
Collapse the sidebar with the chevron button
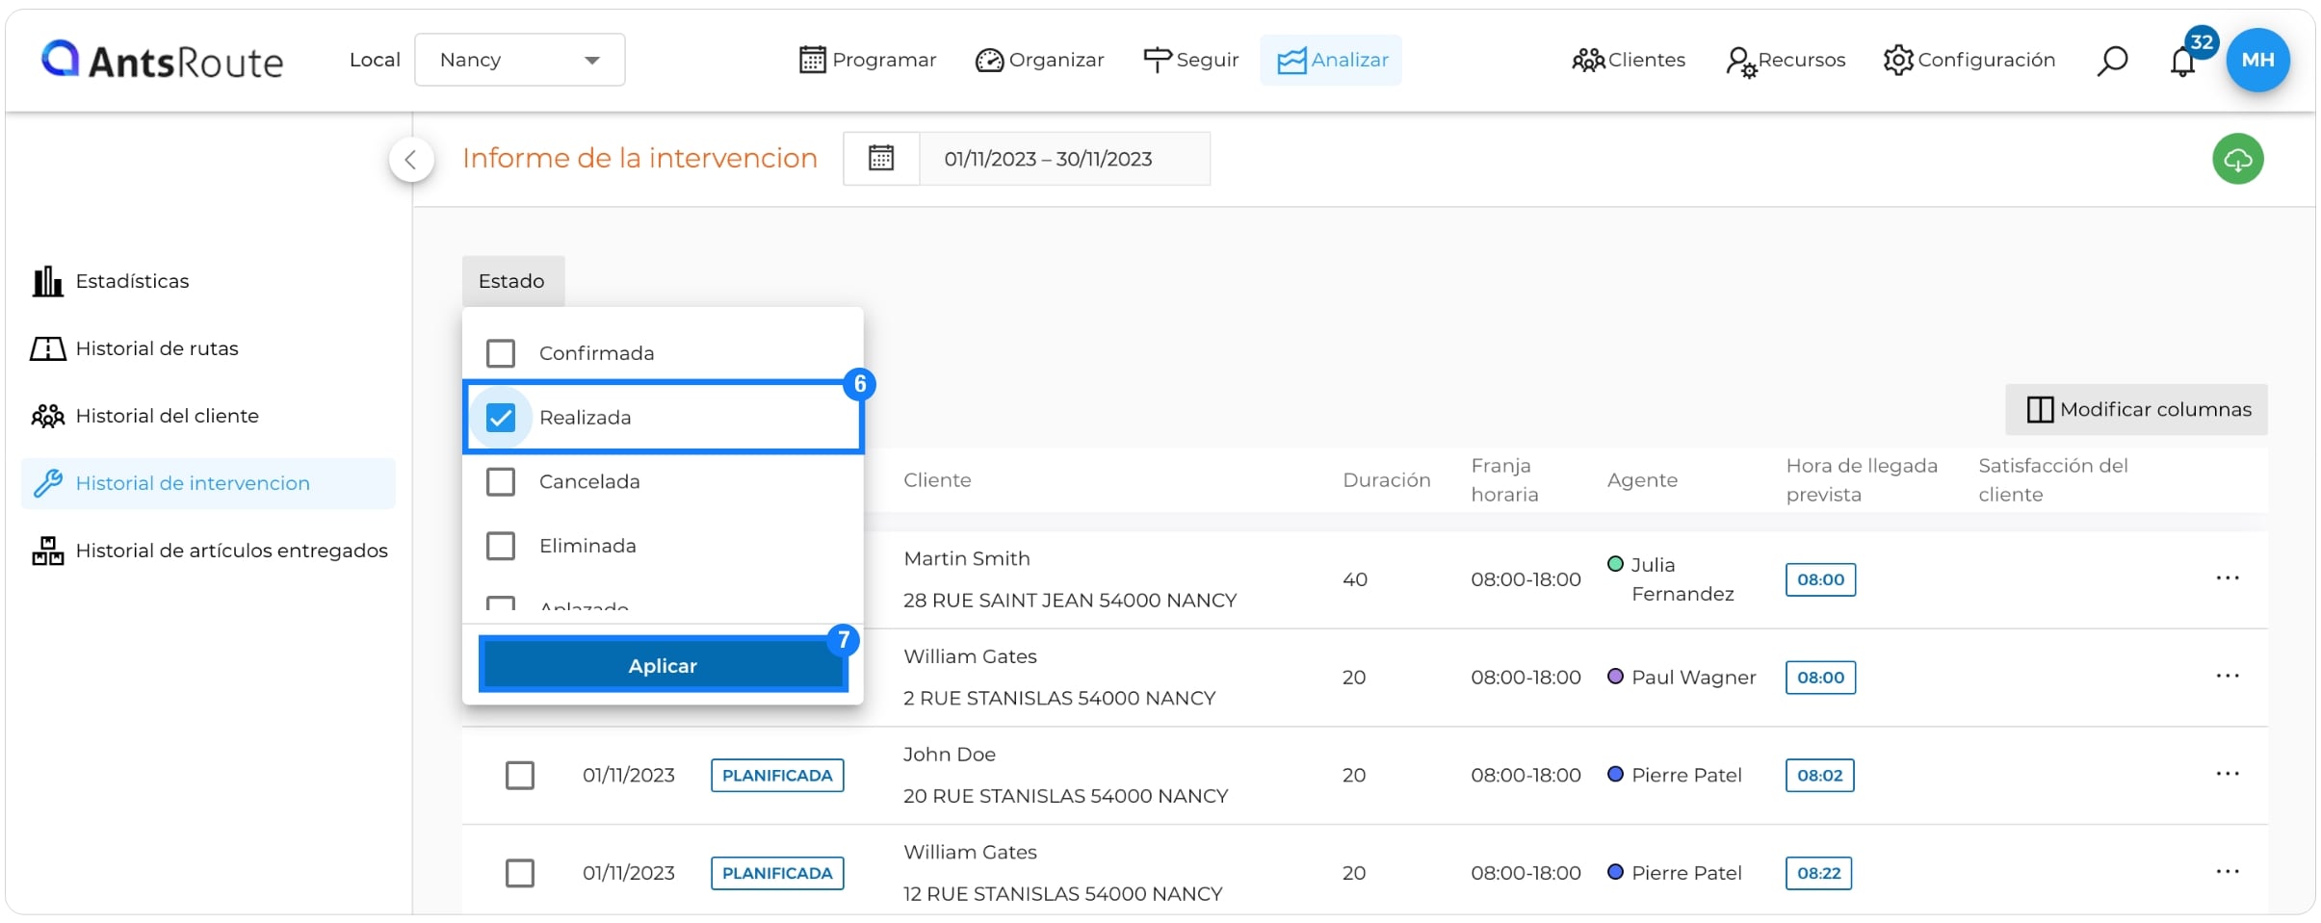411,159
